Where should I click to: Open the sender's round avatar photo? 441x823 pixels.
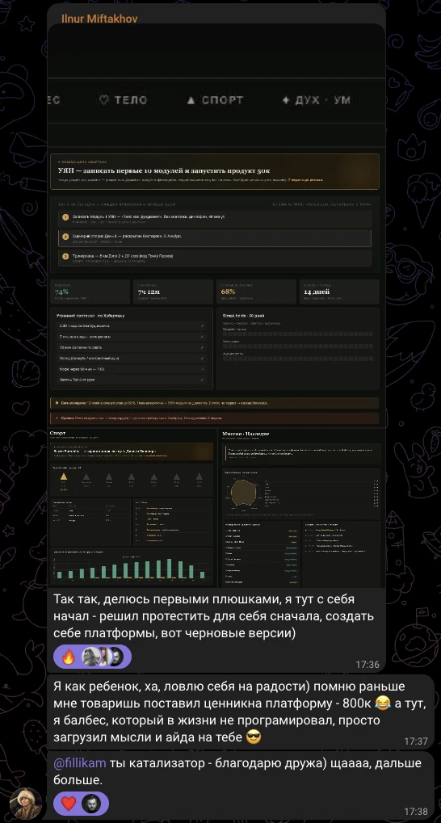pos(26,803)
